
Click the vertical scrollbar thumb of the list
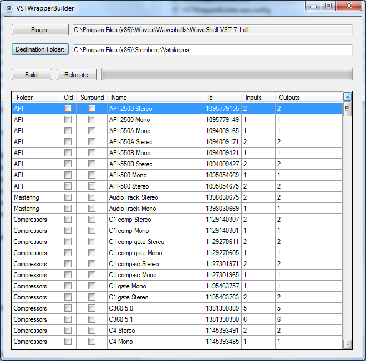tap(348, 109)
